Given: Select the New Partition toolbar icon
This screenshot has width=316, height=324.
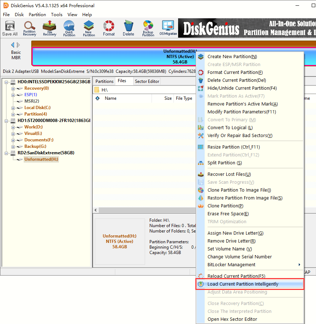Looking at the screenshot, I should [89, 28].
